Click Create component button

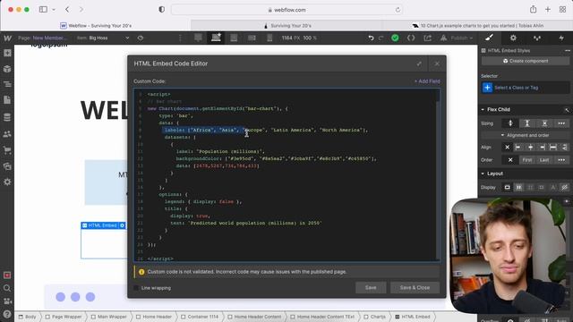click(526, 61)
